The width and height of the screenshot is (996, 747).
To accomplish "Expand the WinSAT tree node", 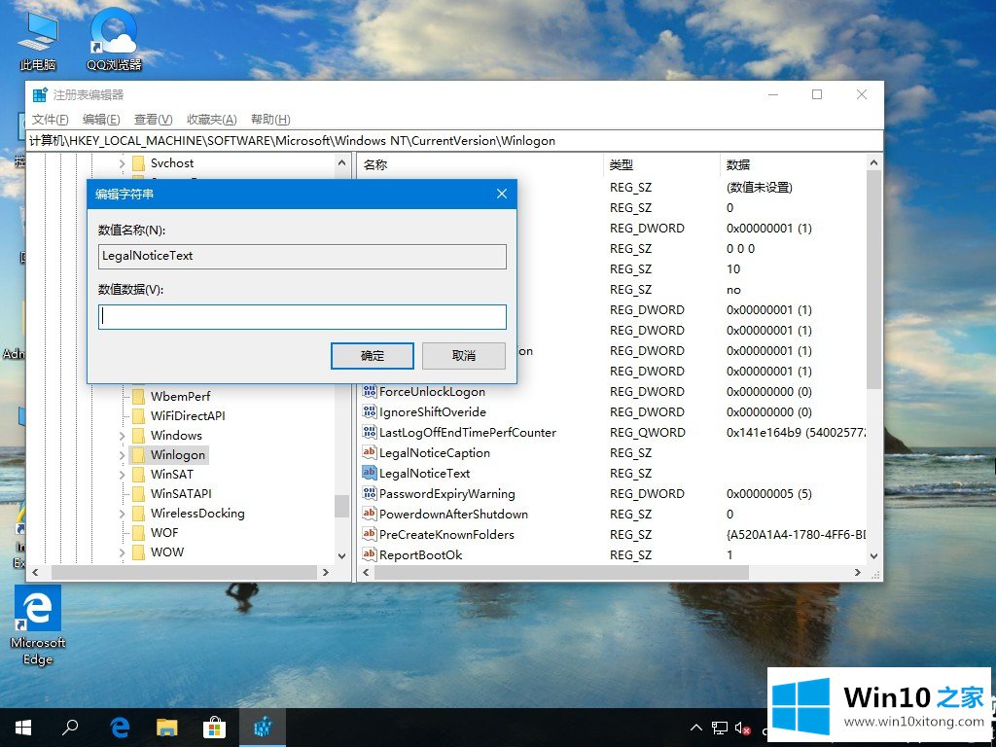I will click(x=122, y=475).
